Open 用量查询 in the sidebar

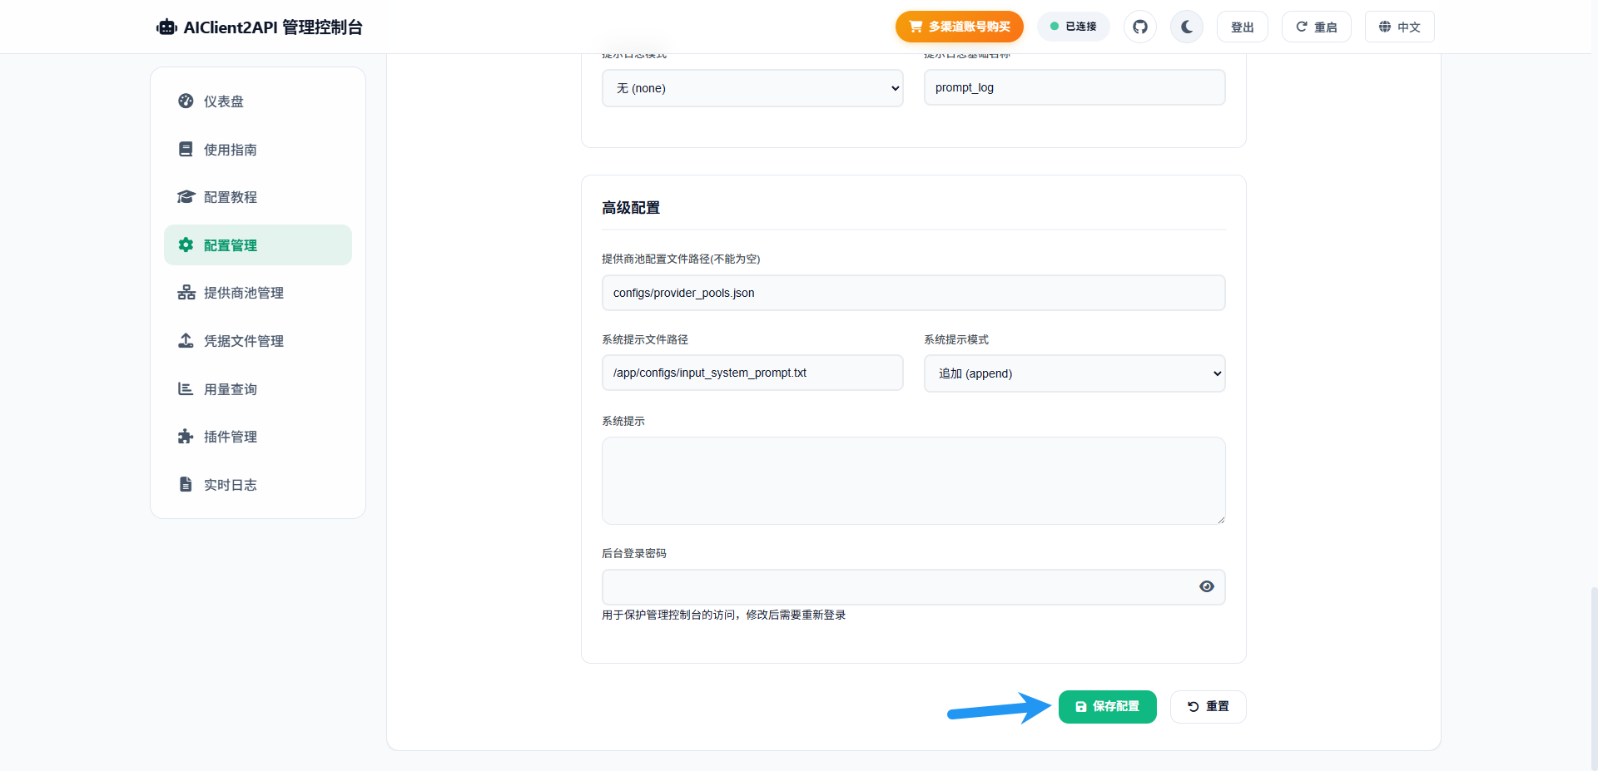click(x=230, y=389)
